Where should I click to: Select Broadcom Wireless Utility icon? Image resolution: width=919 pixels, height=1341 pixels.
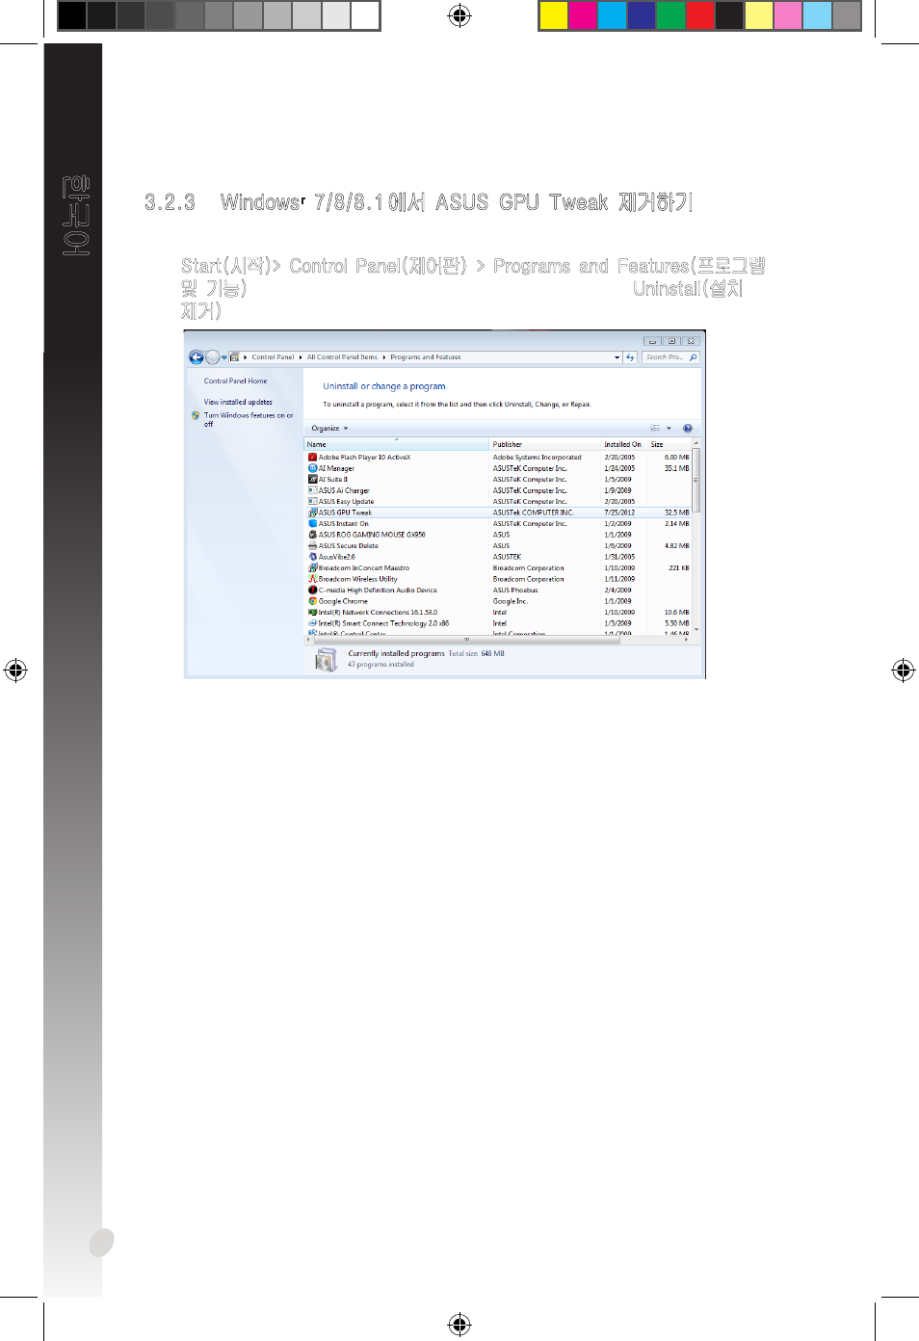point(312,579)
